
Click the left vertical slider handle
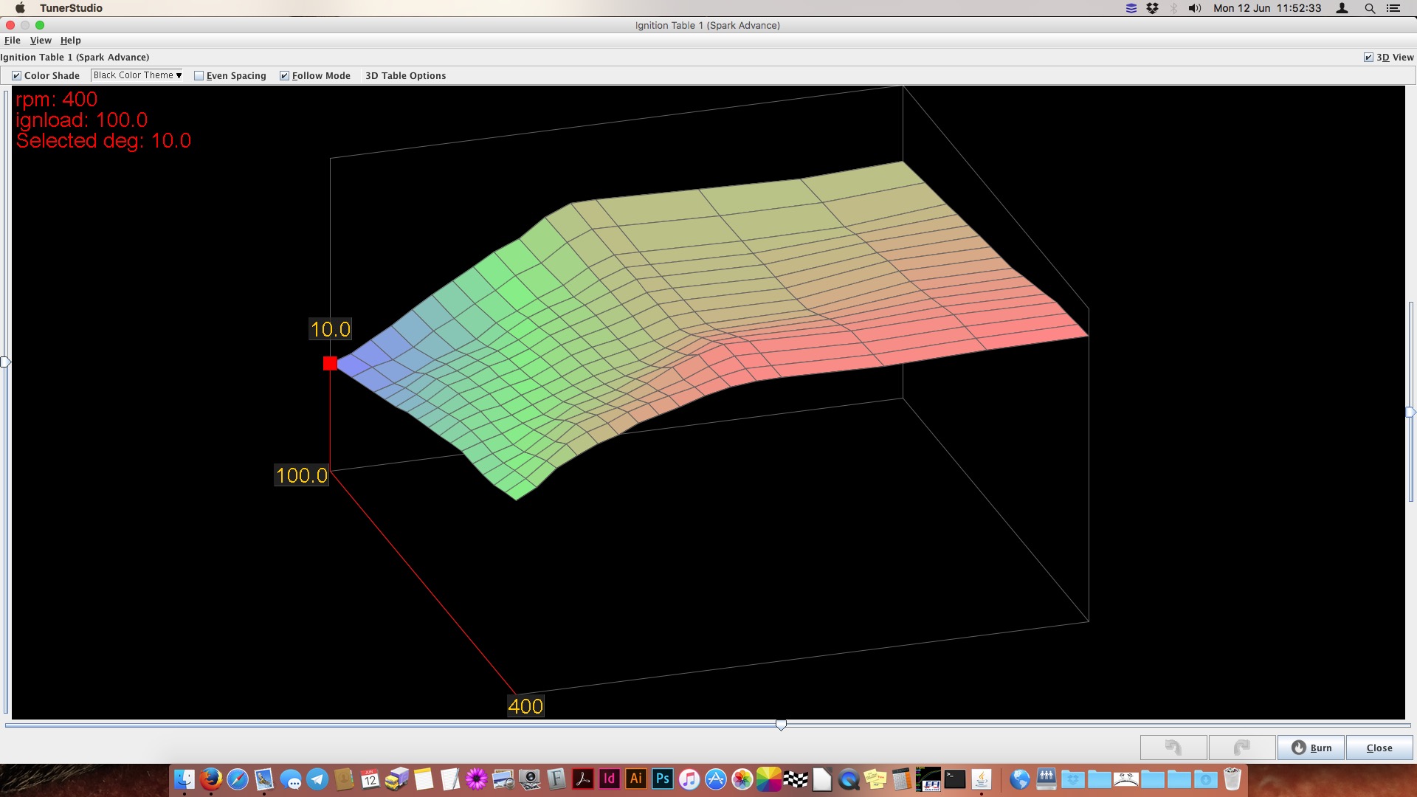click(5, 362)
